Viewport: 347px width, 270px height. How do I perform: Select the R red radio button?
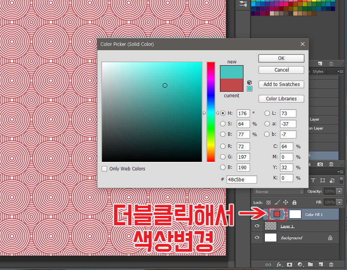223,146
